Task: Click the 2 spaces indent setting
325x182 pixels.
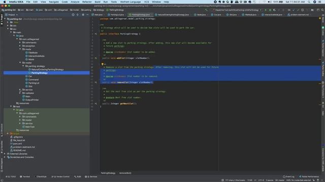Action: [270, 180]
